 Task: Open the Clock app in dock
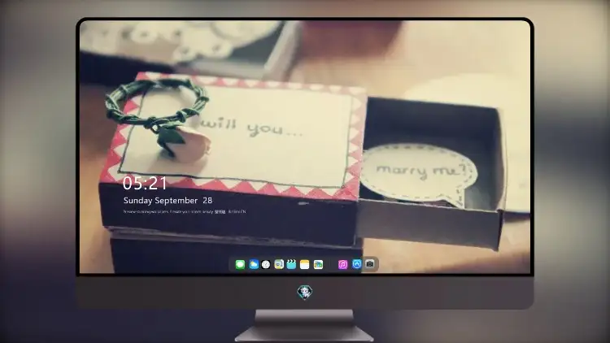click(266, 264)
